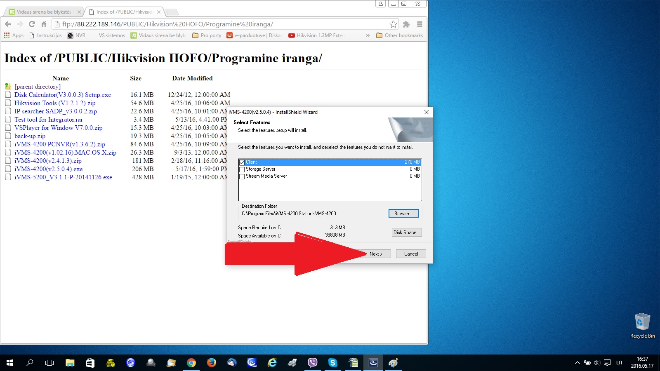The width and height of the screenshot is (660, 371).
Task: Open Apps bookmark shortcut
Action: [14, 35]
